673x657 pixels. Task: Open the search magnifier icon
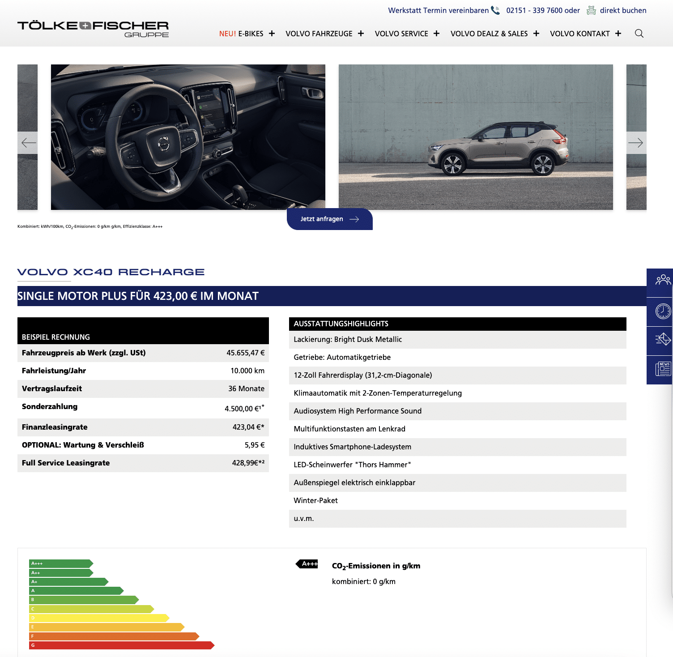click(x=639, y=34)
